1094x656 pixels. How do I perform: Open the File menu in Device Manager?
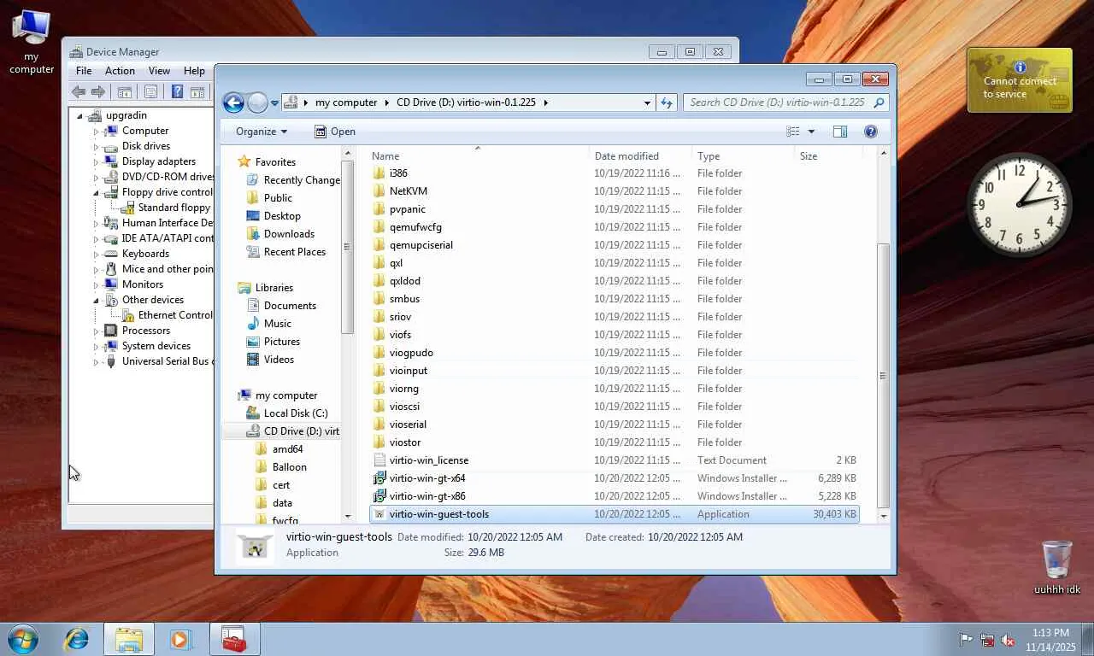[x=84, y=71]
